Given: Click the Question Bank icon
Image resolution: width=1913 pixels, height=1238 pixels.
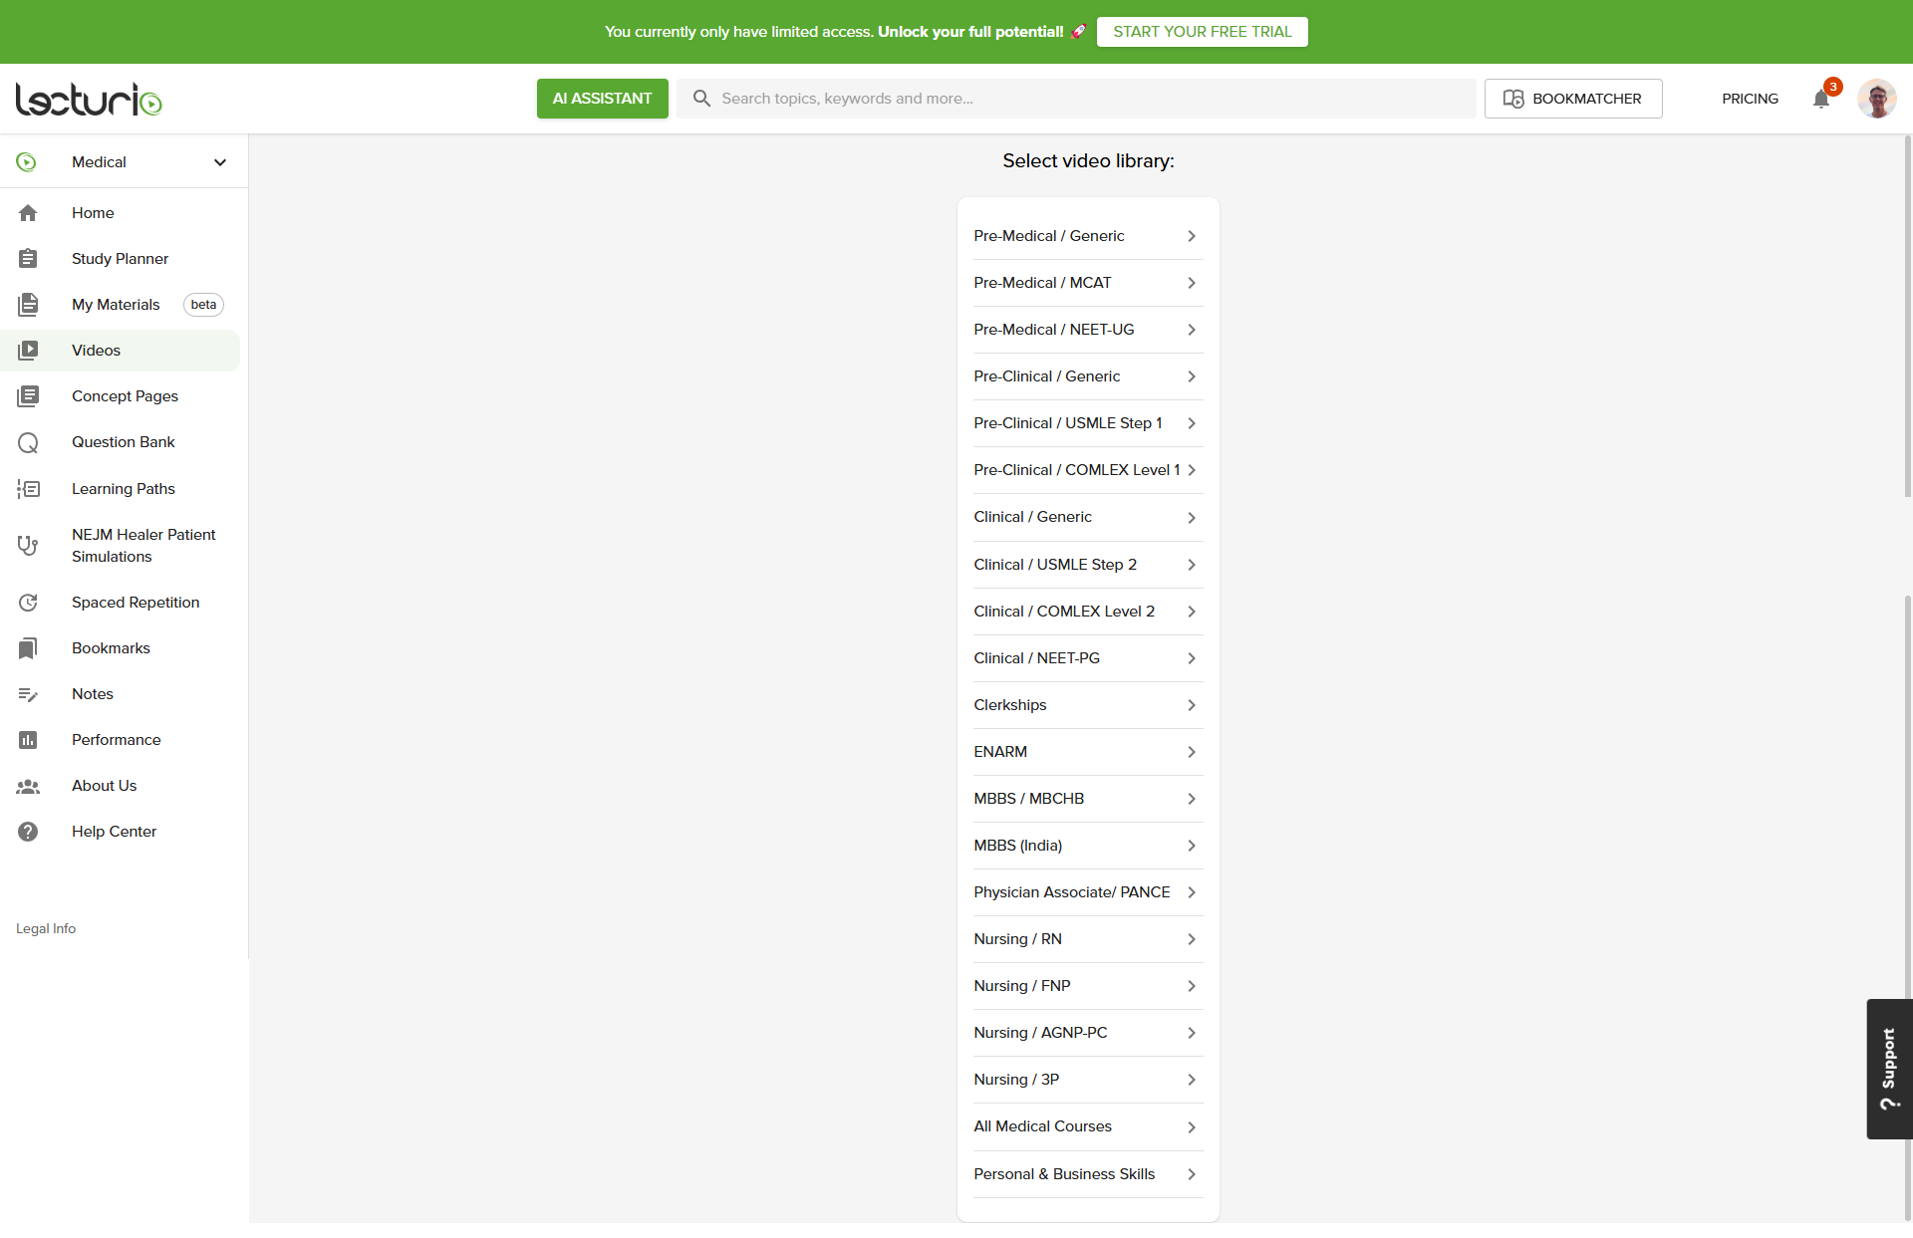Looking at the screenshot, I should (x=28, y=442).
